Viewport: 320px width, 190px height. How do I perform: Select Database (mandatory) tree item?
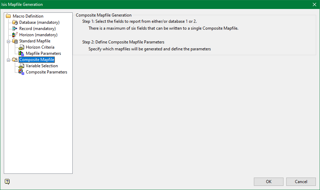(x=39, y=22)
